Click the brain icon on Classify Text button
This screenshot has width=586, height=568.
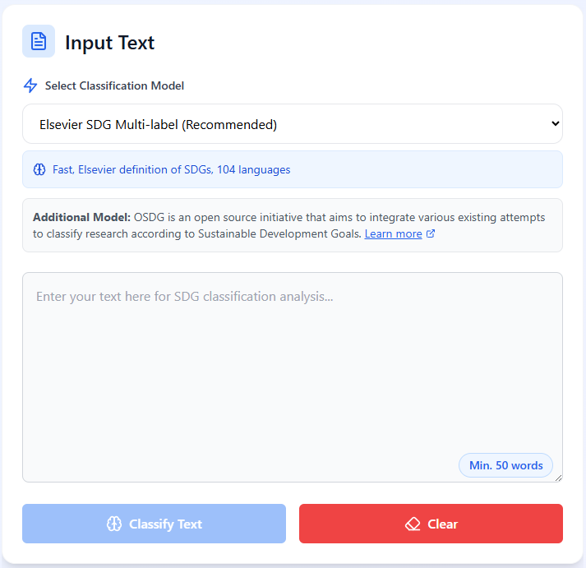114,524
